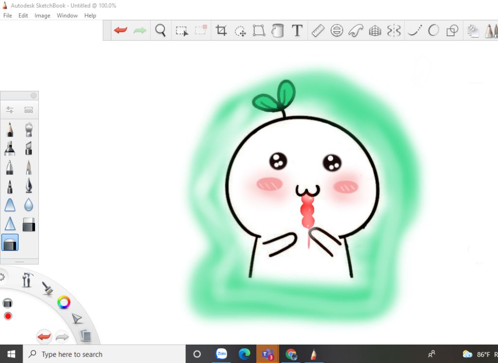Click the red Undo arrow in top toolbar
Screen dimensions: 498x363
(x=121, y=31)
